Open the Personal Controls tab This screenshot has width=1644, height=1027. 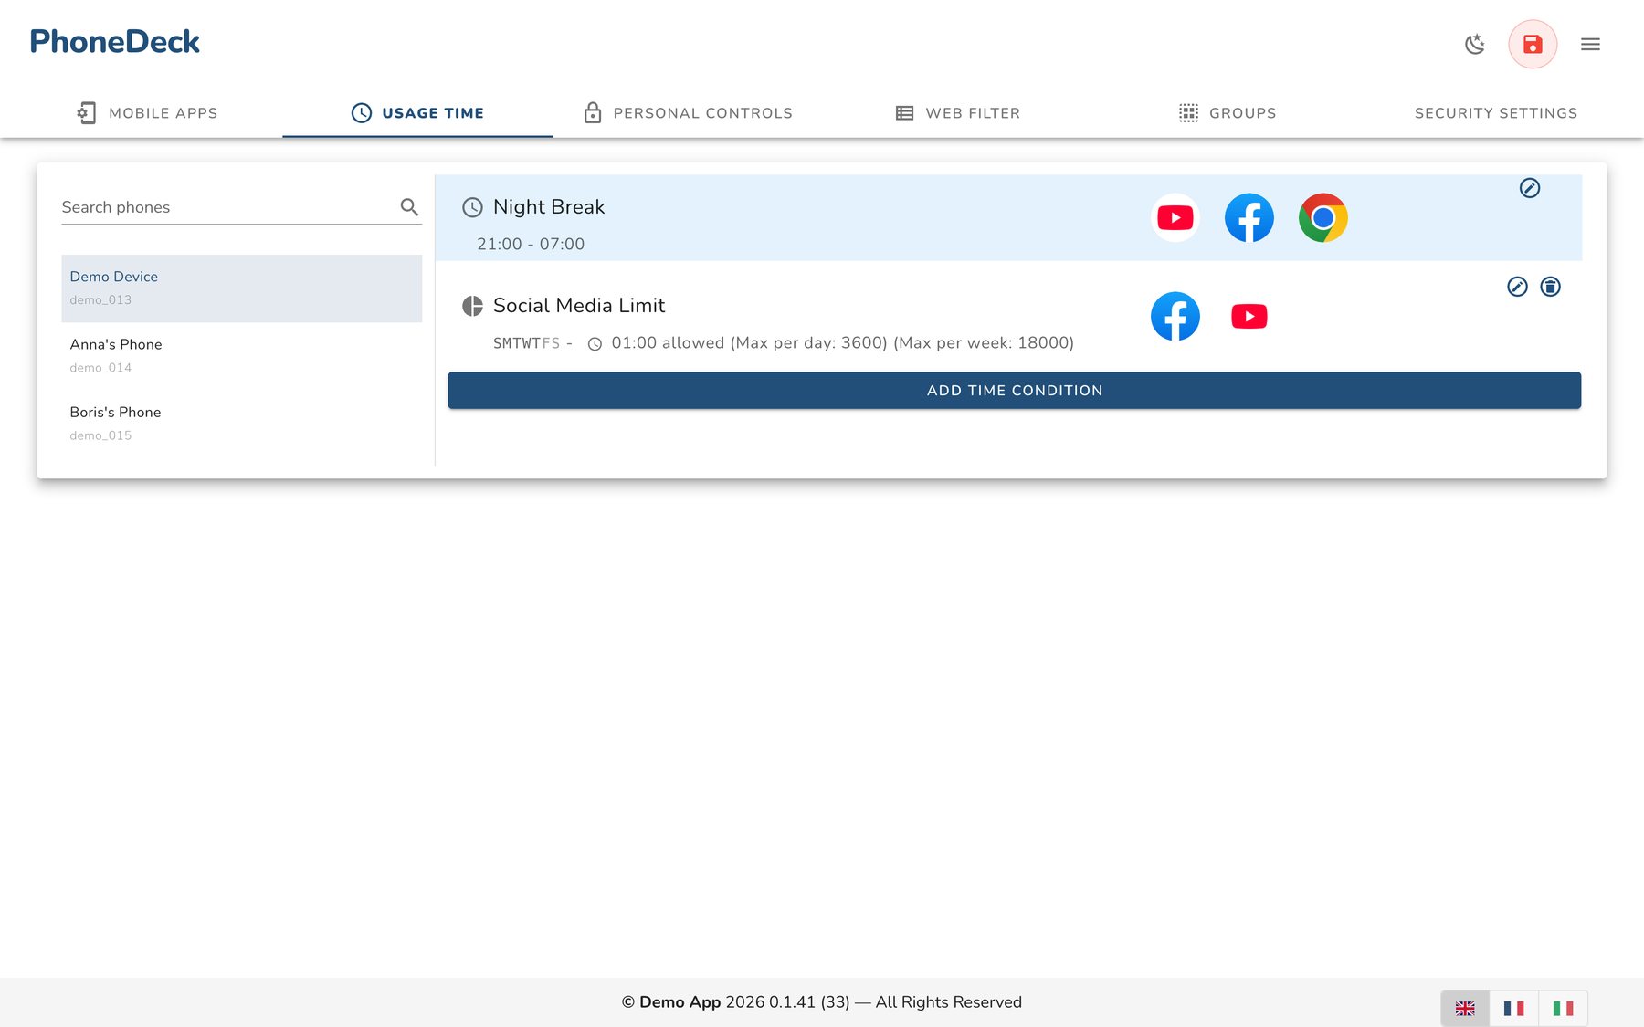[688, 113]
